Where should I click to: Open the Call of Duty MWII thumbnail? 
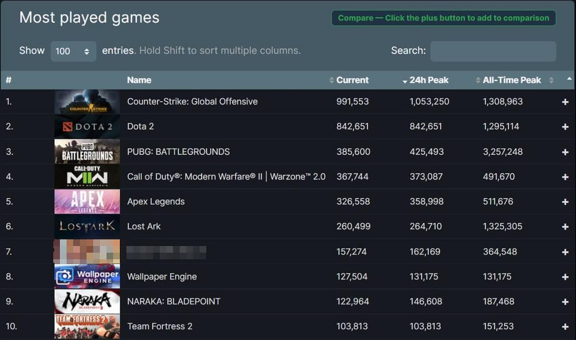pos(87,176)
